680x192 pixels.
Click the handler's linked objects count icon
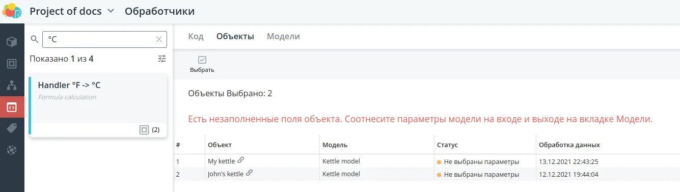pos(144,130)
